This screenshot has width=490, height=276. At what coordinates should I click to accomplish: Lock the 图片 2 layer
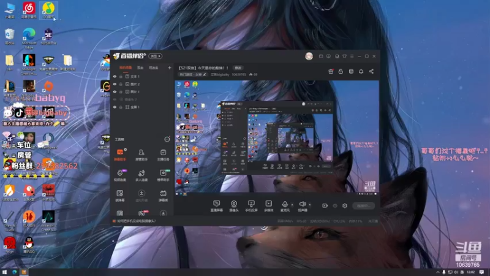pyautogui.click(x=121, y=84)
